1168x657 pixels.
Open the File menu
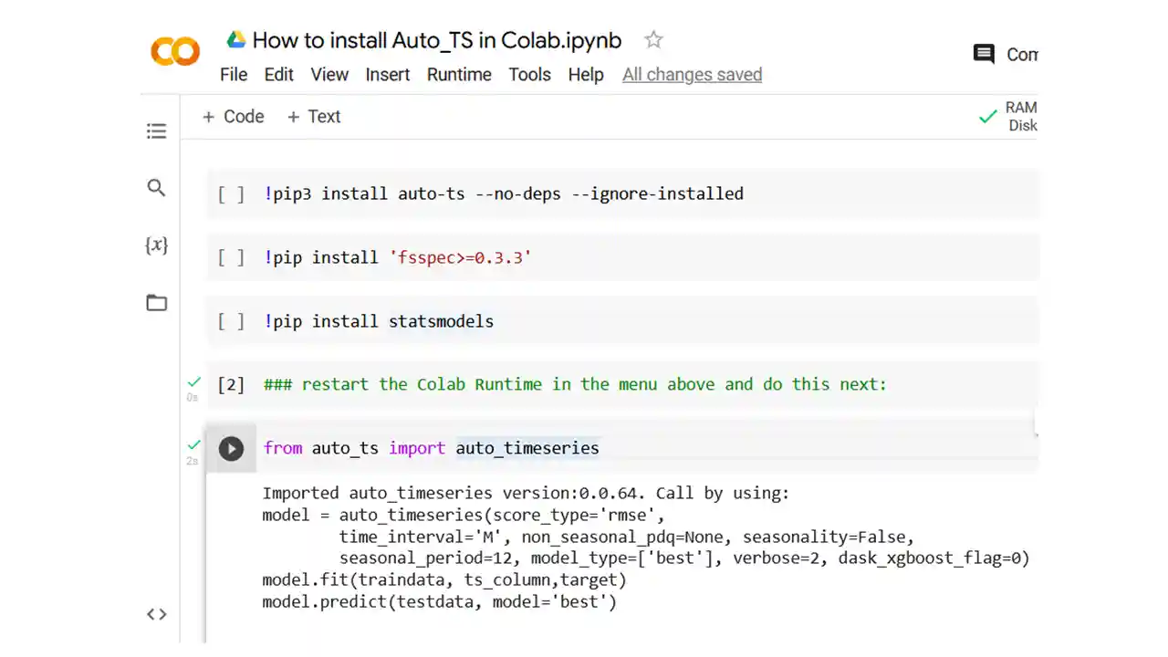pos(234,74)
